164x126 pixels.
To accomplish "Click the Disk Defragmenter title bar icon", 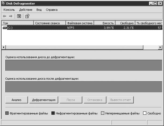I will tap(3, 3).
